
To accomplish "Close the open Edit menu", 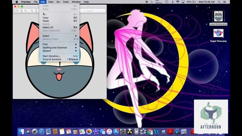I will pos(43,2).
